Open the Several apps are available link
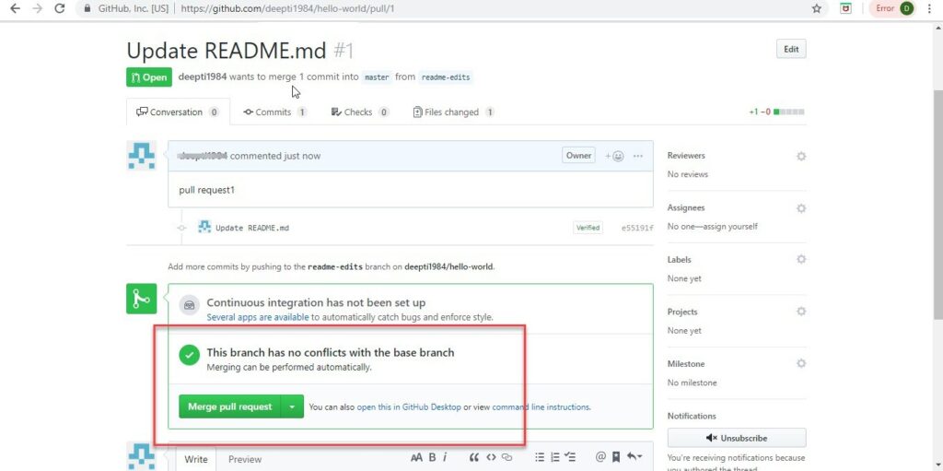The width and height of the screenshot is (943, 471). (x=258, y=317)
